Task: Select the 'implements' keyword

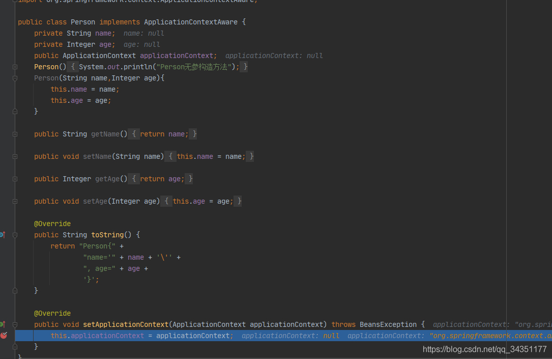Action: point(120,22)
